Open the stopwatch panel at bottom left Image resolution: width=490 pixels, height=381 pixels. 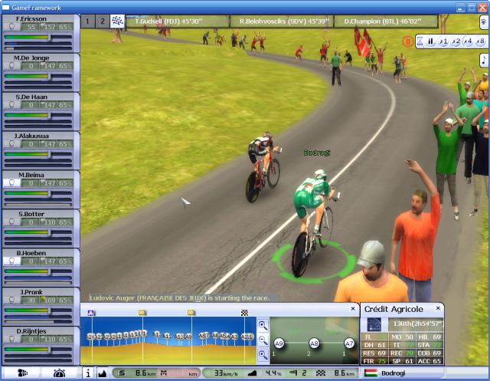(x=59, y=373)
